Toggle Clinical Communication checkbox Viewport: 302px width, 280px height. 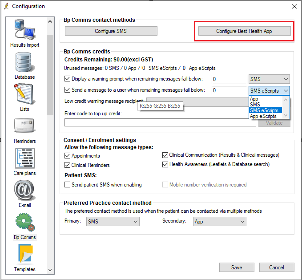click(165, 155)
